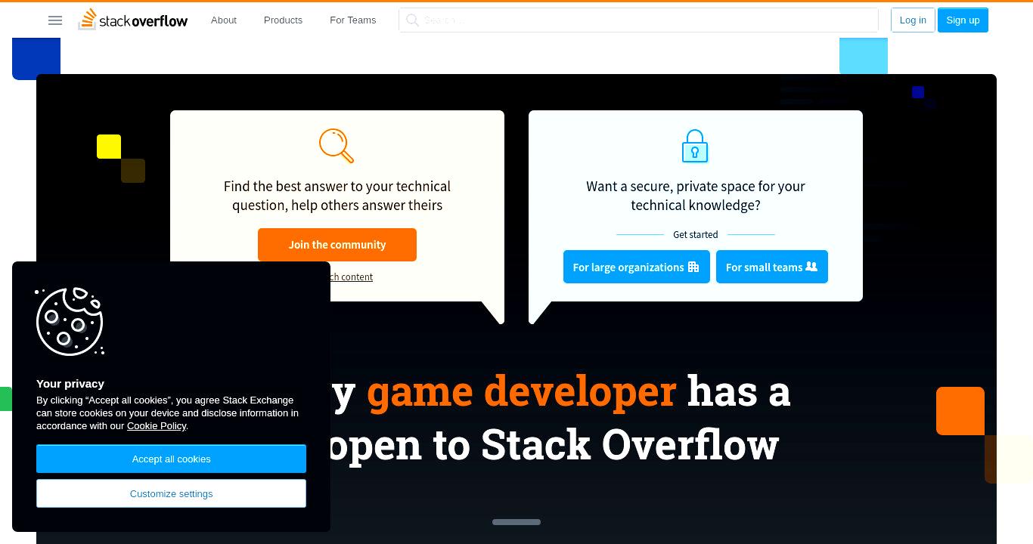Click the Sign up button
The image size is (1033, 544).
click(963, 20)
